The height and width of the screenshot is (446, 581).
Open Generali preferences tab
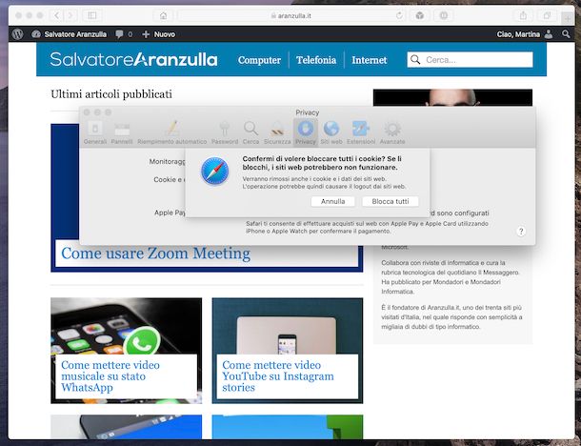(x=95, y=132)
